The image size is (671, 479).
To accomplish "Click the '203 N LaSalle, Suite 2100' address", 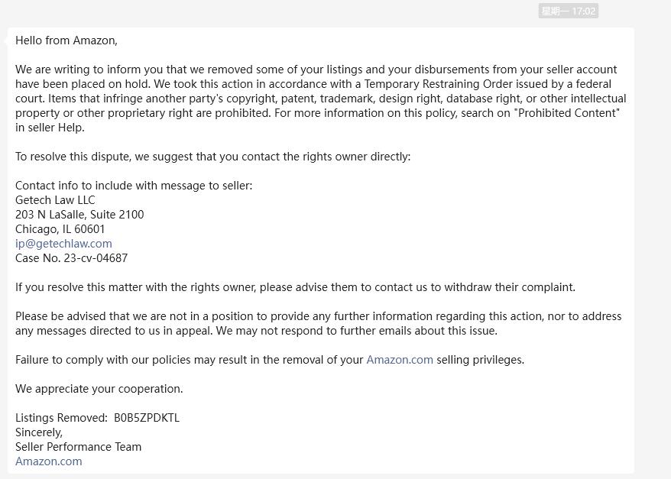I will 79,215.
